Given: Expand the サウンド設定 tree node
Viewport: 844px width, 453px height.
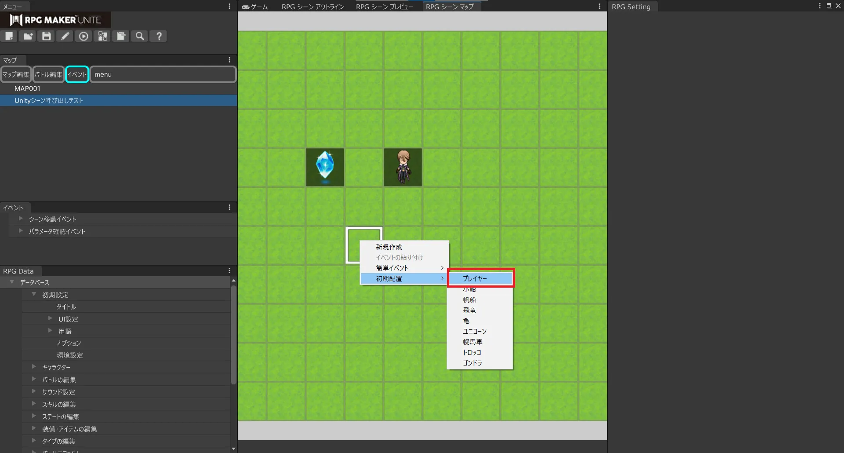Looking at the screenshot, I should coord(34,391).
